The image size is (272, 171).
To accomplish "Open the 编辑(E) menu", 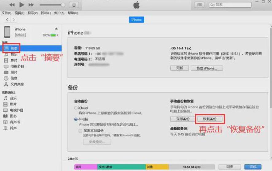I will (19, 13).
